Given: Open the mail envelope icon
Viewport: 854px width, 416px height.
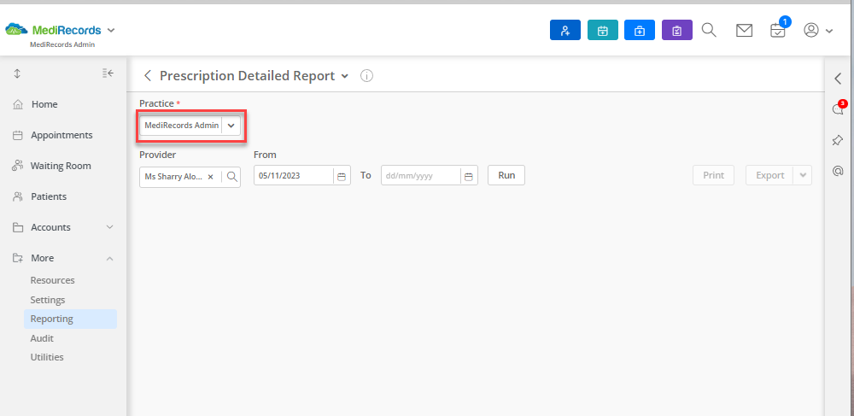Looking at the screenshot, I should pos(744,31).
